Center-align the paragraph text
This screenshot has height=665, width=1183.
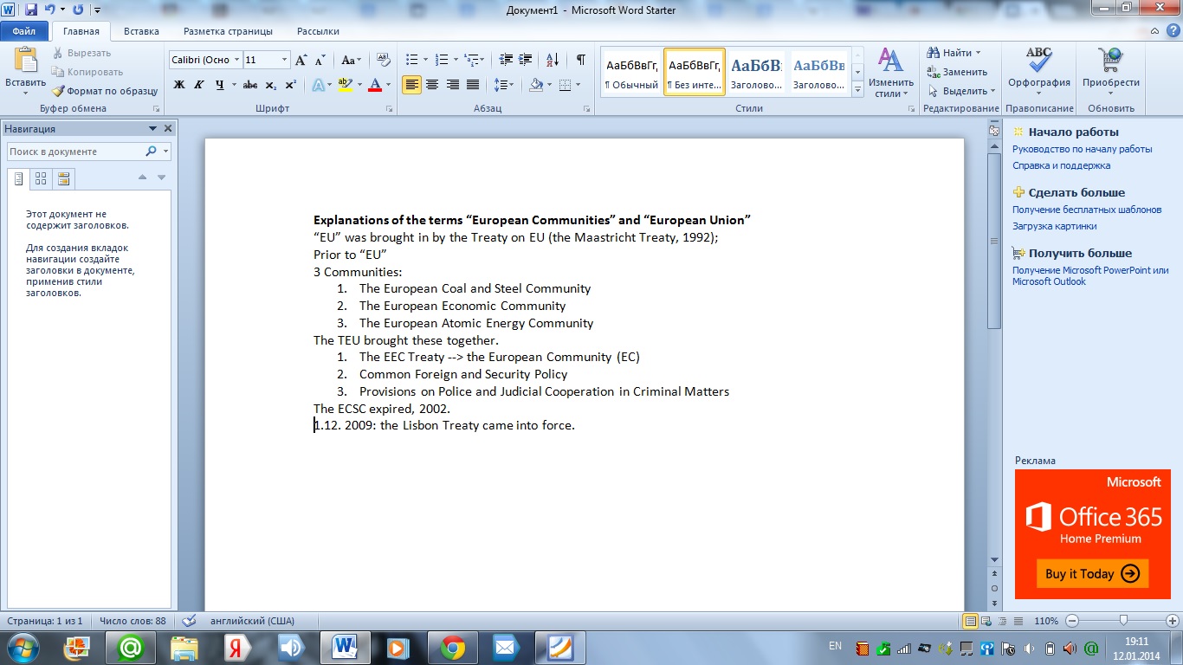[431, 85]
